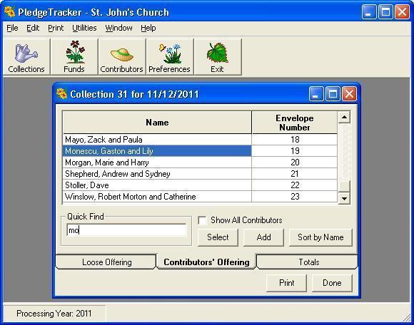
Task: Switch to the Loose Offering tab
Action: pos(106,262)
